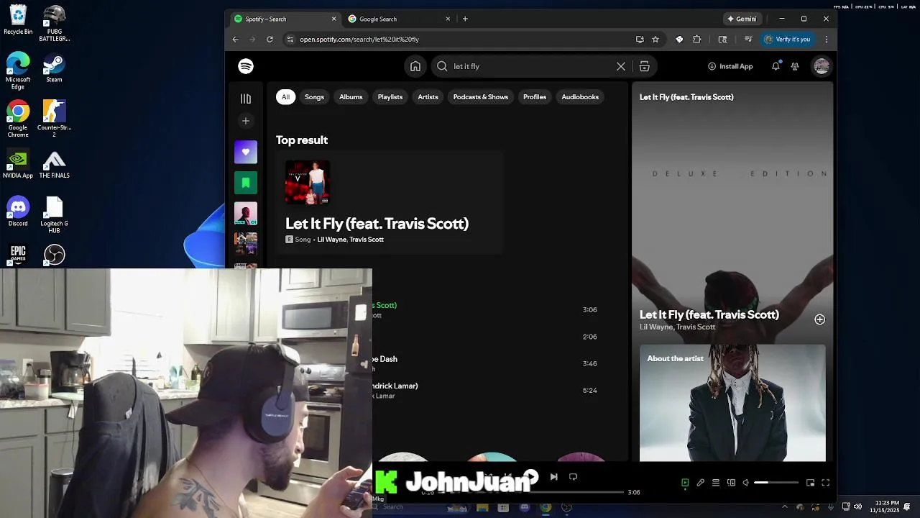The height and width of the screenshot is (518, 920).
Task: Go back in Chrome
Action: click(235, 40)
